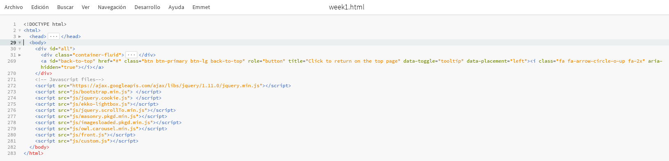
Task: Click the ellipsis placeholder in container-fluid div
Action: pyautogui.click(x=131, y=55)
